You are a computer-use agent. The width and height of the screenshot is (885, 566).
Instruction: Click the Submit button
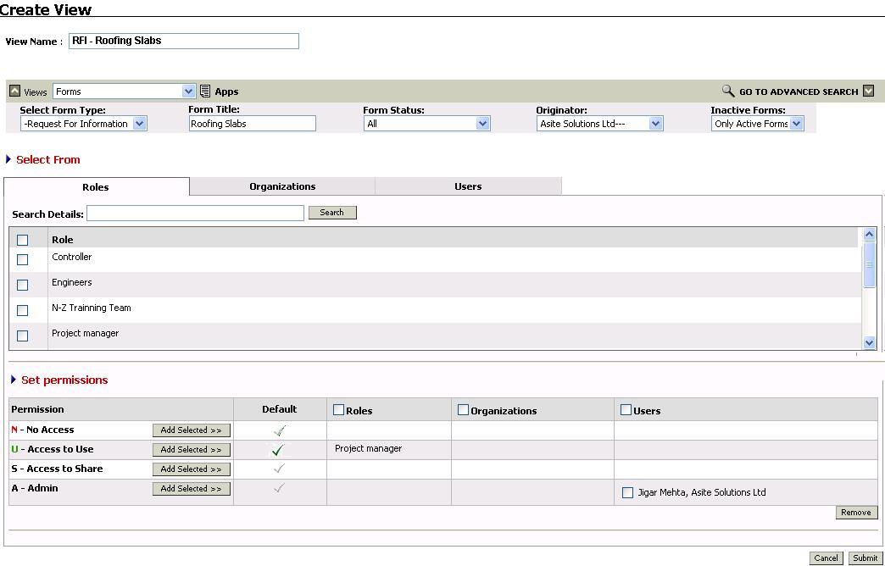click(x=865, y=558)
